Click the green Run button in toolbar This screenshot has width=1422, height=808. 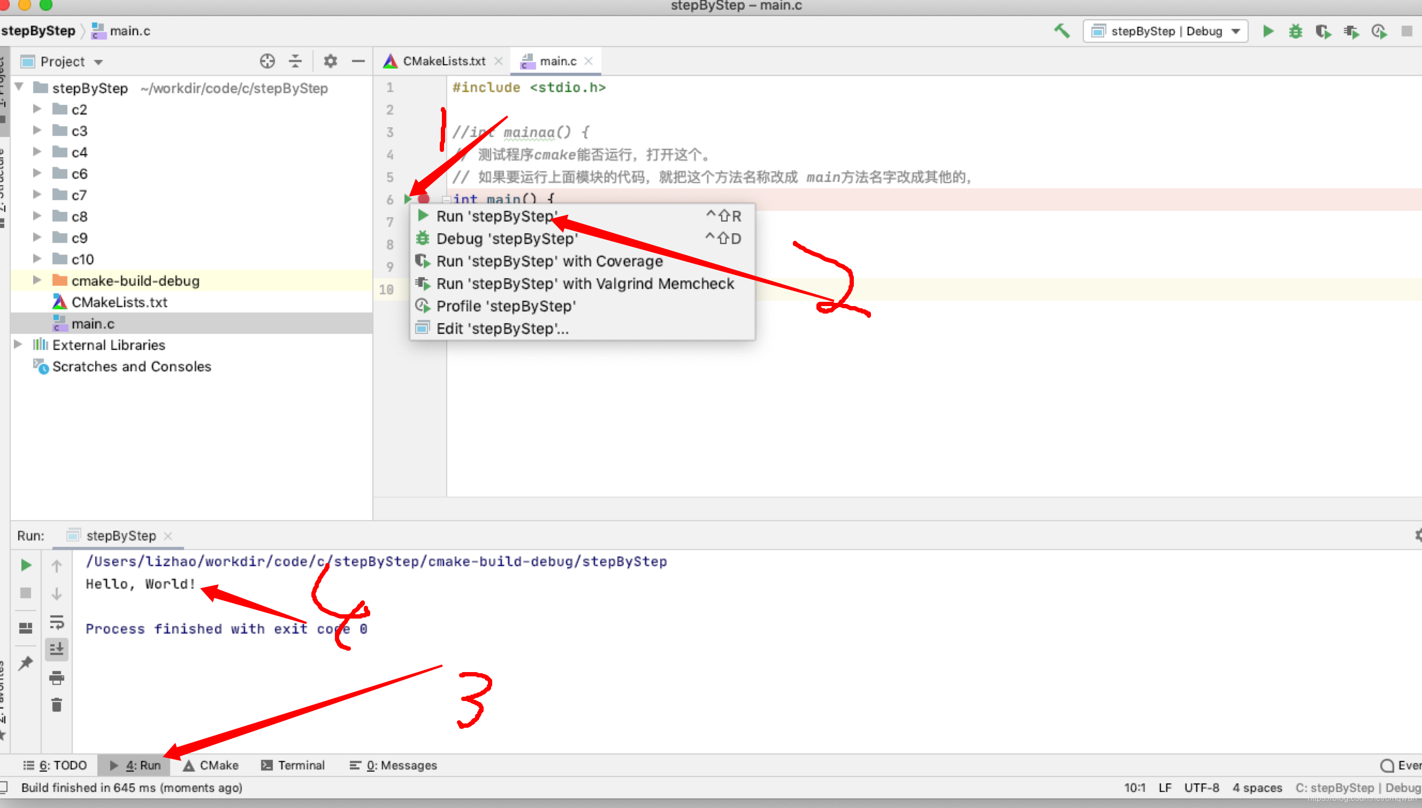pos(1268,31)
